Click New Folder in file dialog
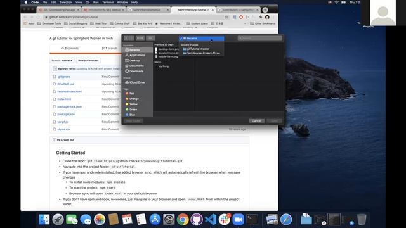This screenshot has height=228, width=406. (133, 121)
